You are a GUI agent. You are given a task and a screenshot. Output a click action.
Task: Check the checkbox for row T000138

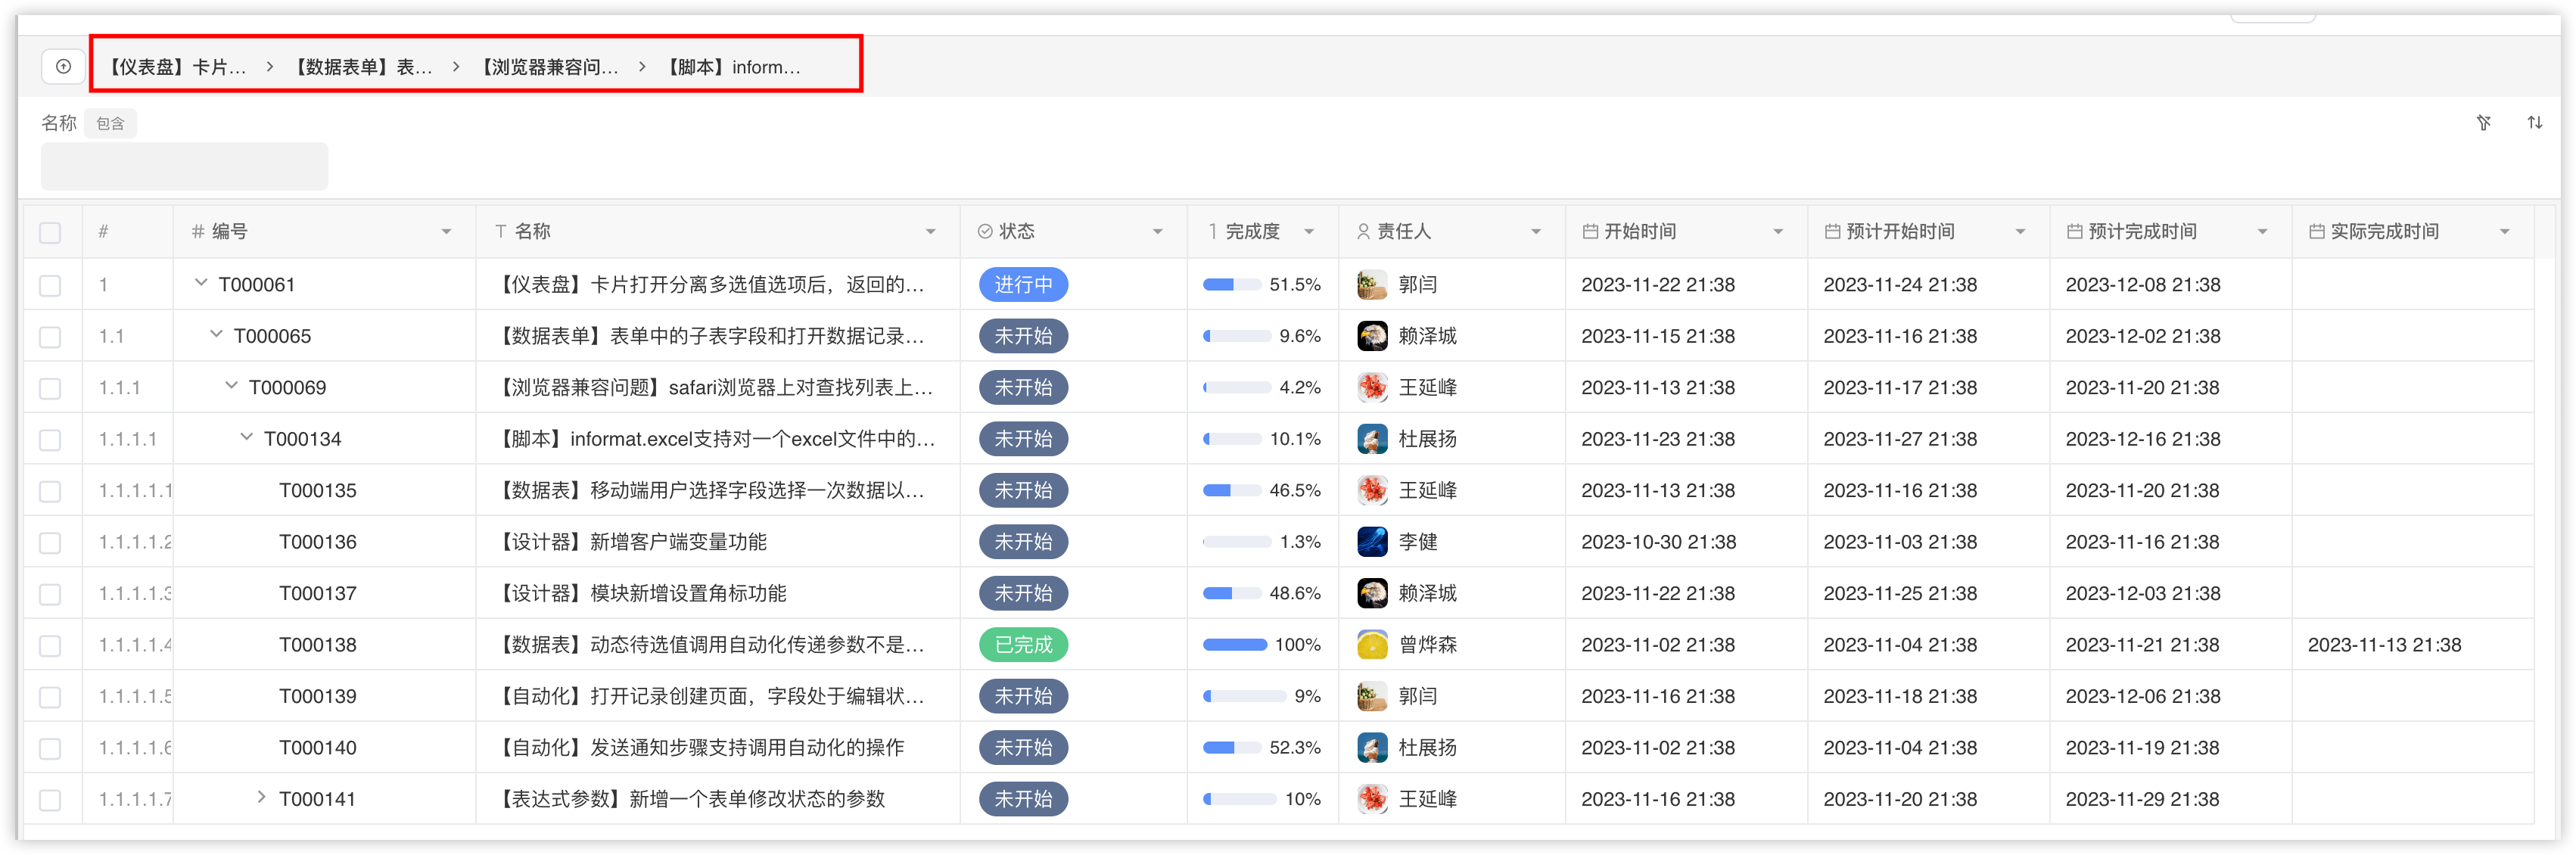click(x=50, y=646)
